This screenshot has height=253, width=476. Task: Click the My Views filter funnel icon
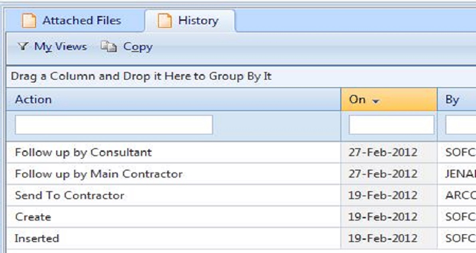pos(23,47)
